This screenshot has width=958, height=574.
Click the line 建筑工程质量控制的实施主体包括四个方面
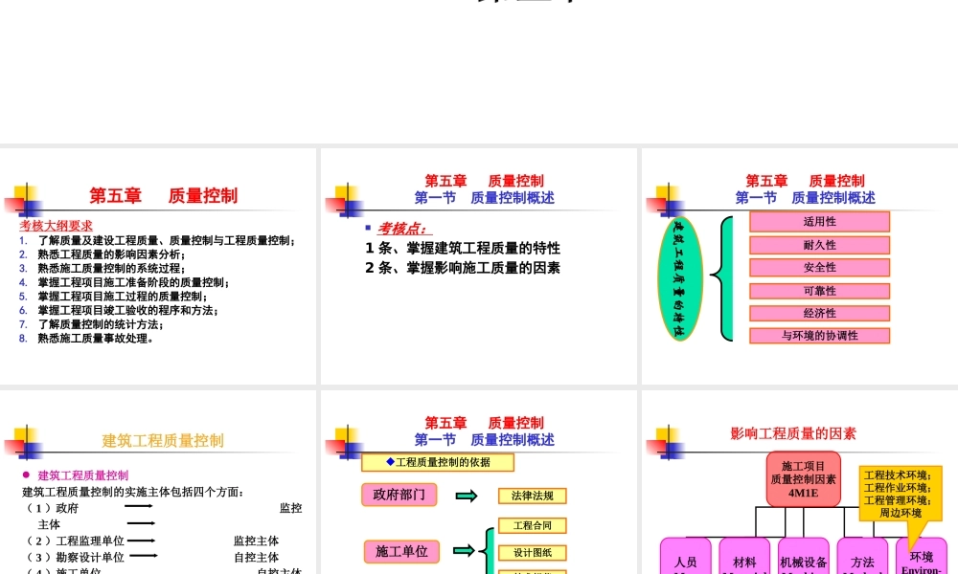click(133, 492)
